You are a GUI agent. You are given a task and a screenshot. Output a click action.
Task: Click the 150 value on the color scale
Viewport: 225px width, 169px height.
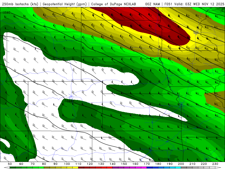click(x=124, y=164)
